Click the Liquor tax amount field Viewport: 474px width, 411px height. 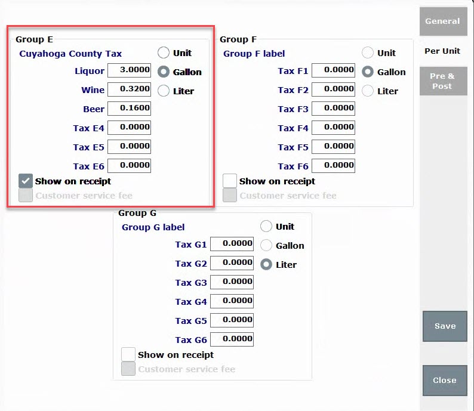(129, 70)
